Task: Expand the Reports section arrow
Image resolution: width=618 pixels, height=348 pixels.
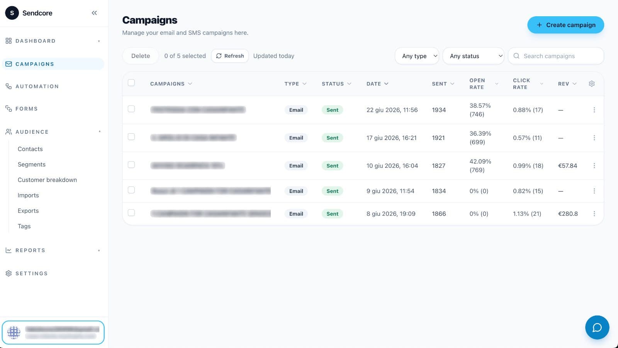Action: [x=99, y=251]
